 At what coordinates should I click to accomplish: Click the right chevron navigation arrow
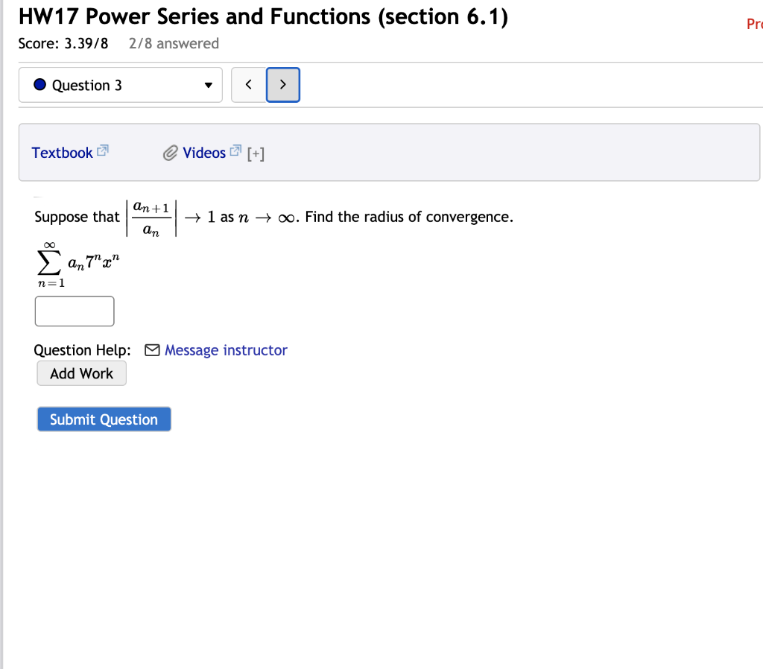[282, 85]
